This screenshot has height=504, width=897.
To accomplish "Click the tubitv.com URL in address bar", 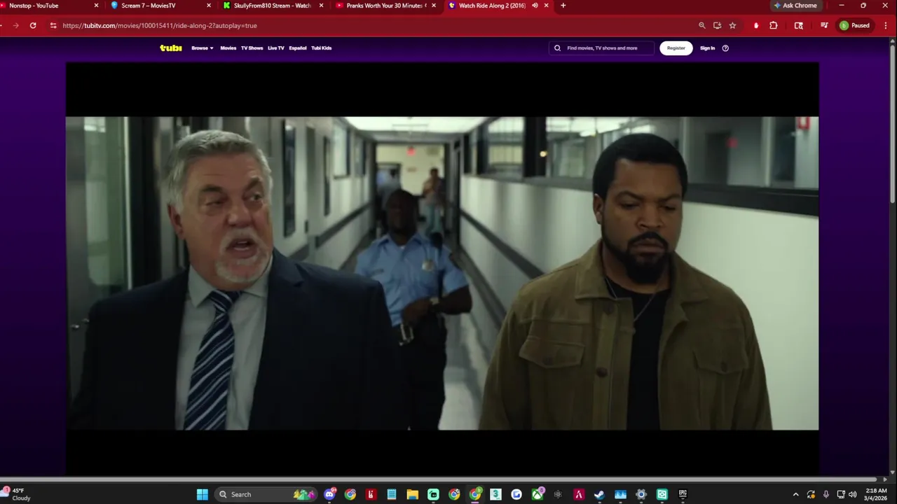I will (160, 25).
